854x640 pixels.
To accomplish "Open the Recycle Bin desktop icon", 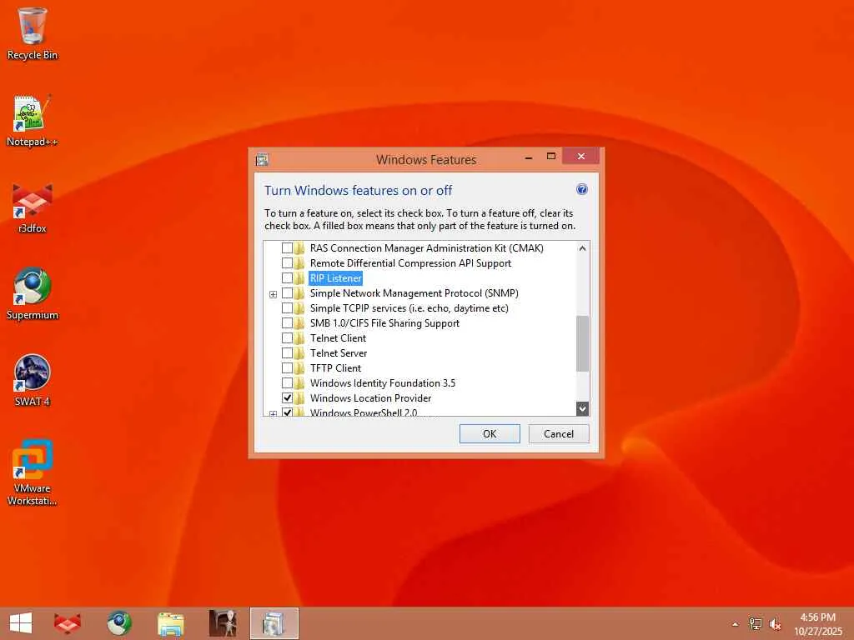I will click(32, 33).
